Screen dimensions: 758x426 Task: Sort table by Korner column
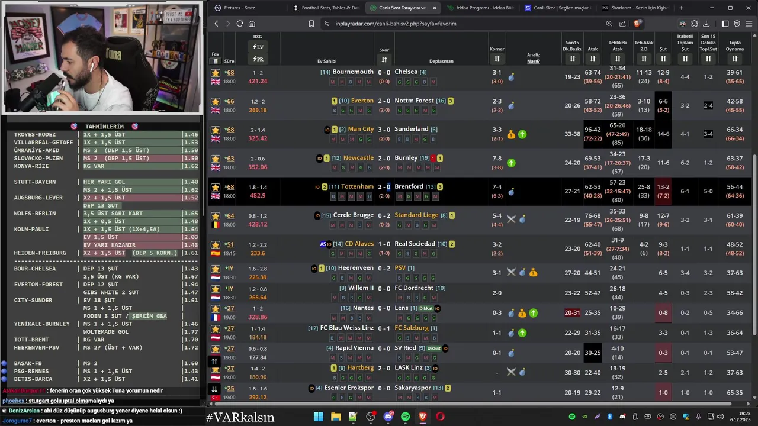pyautogui.click(x=497, y=59)
